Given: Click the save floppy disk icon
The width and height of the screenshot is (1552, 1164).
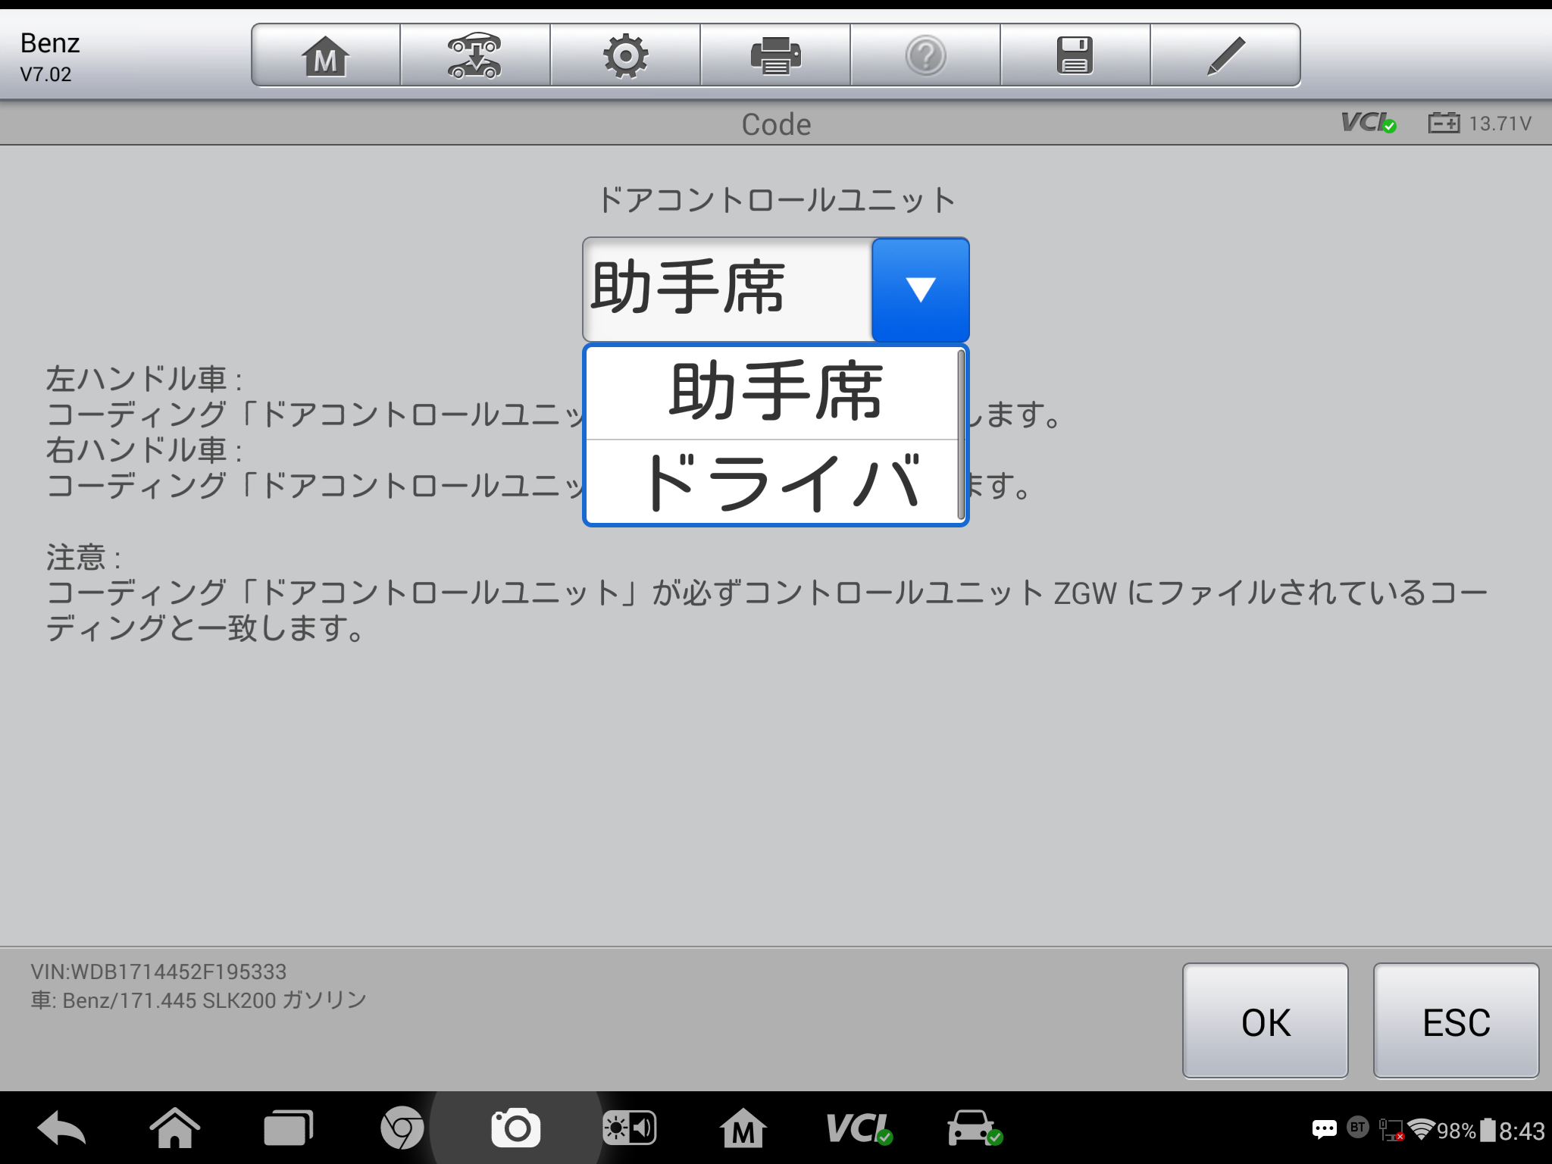Looking at the screenshot, I should click(1075, 55).
